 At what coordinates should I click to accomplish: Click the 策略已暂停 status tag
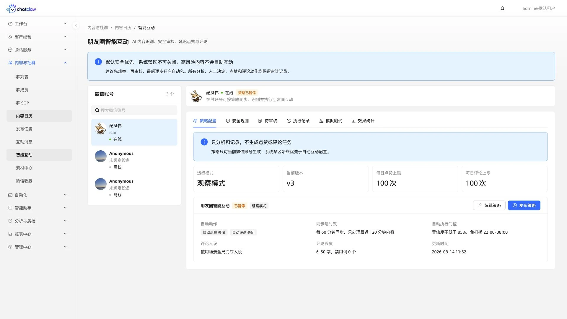pyautogui.click(x=247, y=93)
